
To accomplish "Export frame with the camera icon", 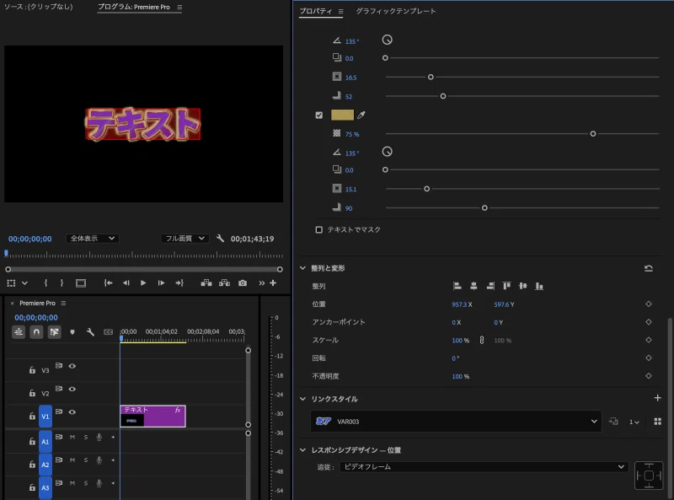I will click(243, 283).
